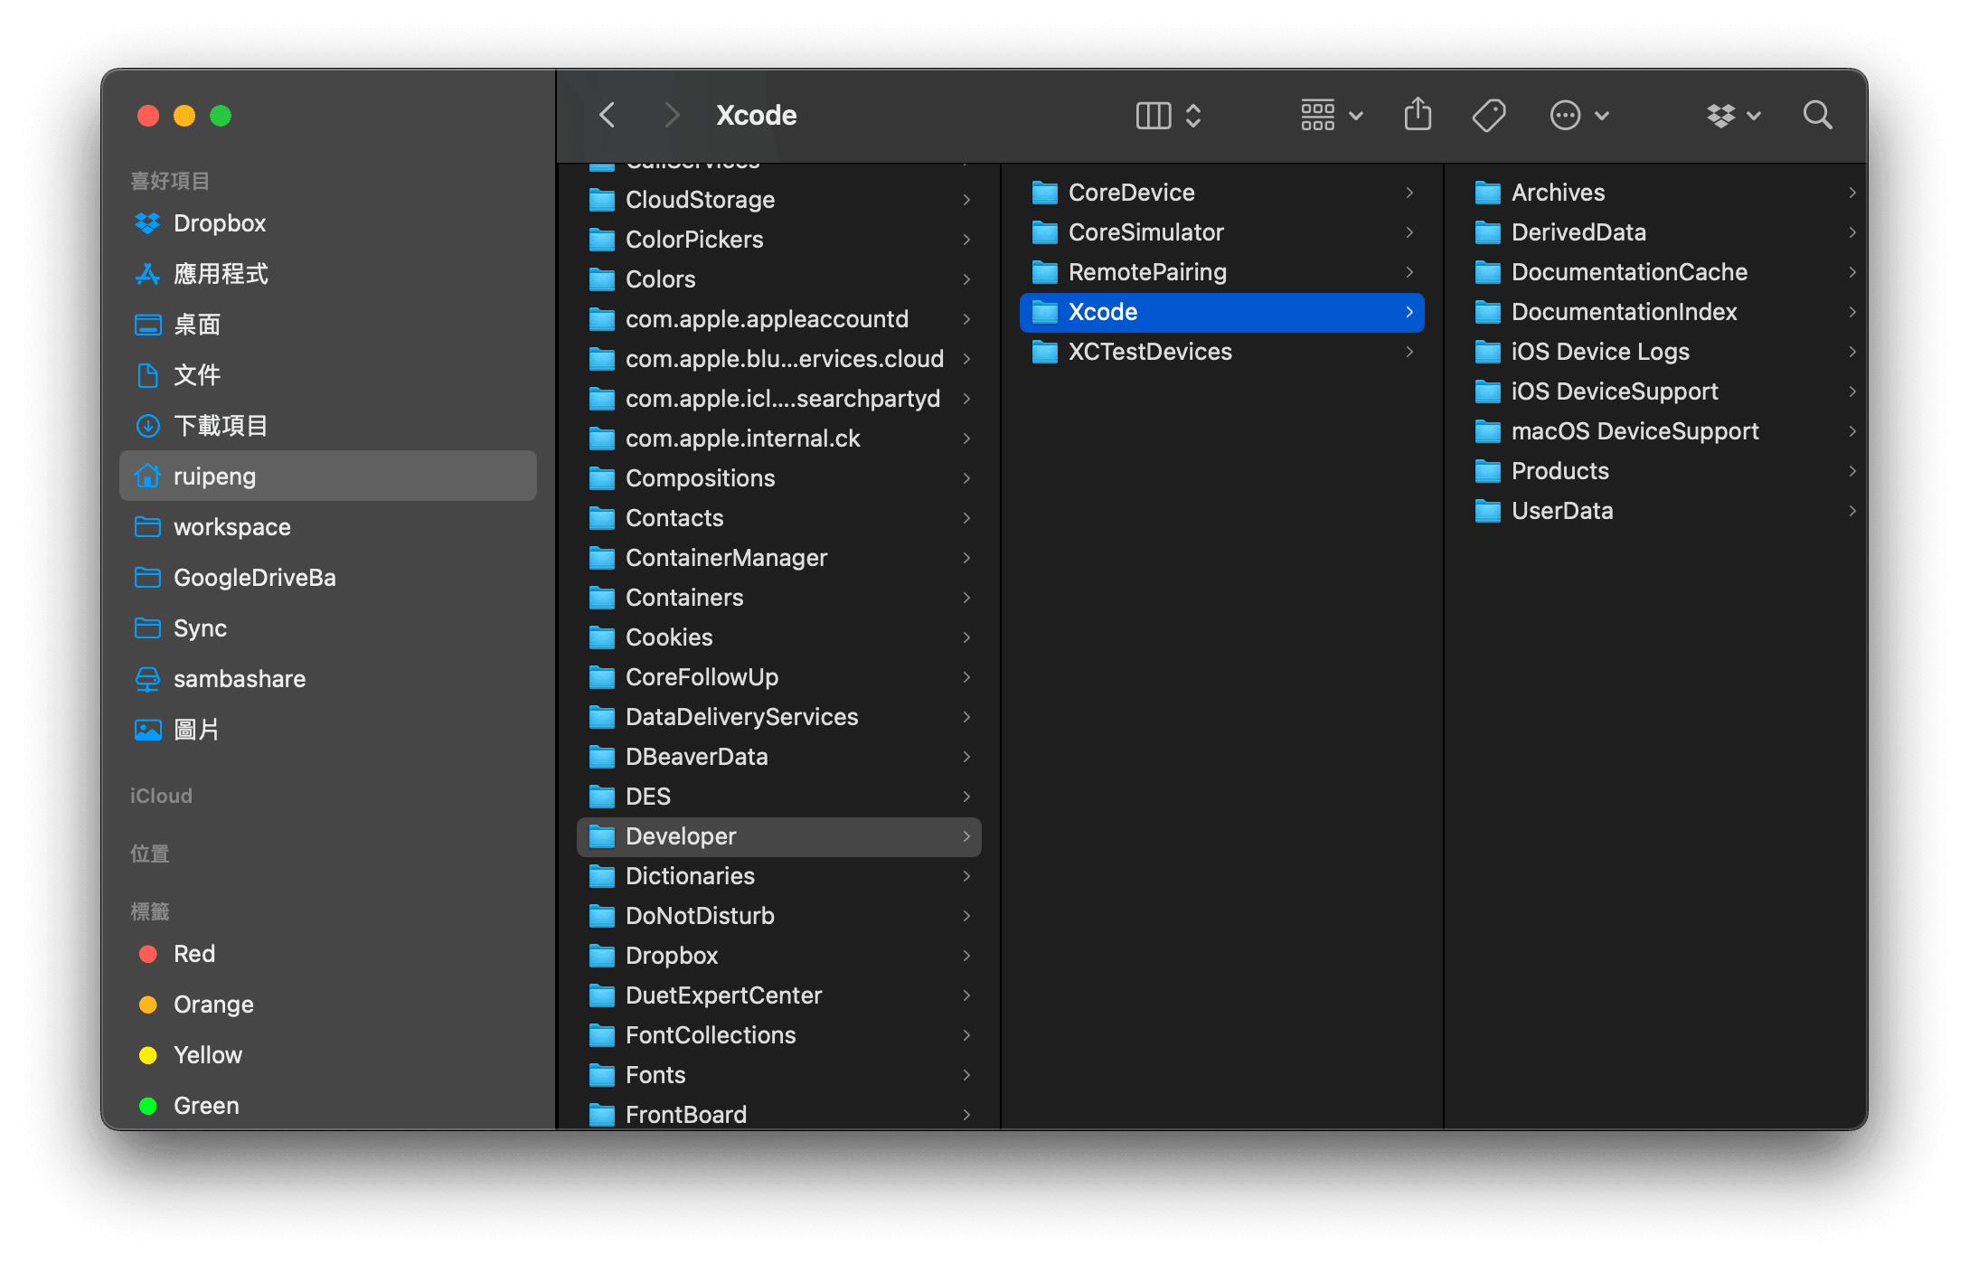Viewport: 1969px width, 1264px height.
Task: Go forward with the right arrow button
Action: [671, 116]
